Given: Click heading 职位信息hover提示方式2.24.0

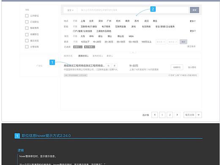Looking at the screenshot, I should click(46, 136).
